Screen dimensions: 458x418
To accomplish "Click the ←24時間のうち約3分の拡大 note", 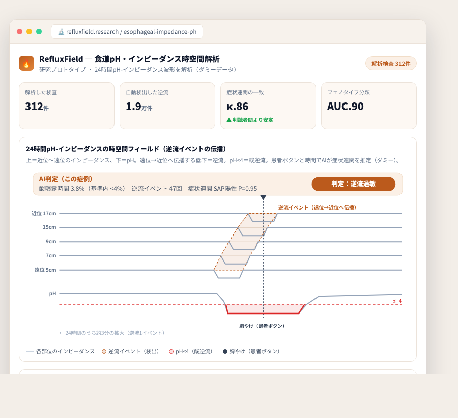I will point(113,333).
